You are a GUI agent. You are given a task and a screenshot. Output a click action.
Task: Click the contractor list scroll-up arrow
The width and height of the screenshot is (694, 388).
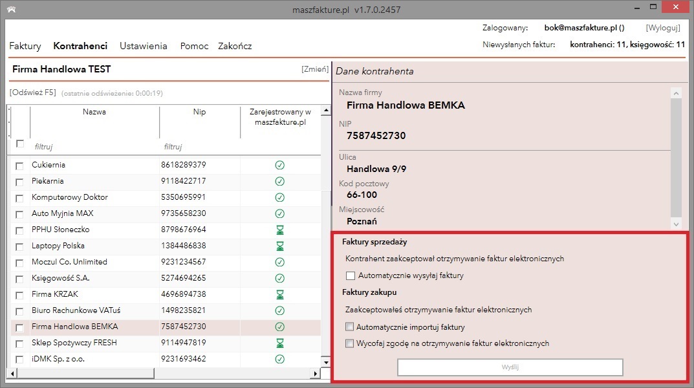click(326, 110)
